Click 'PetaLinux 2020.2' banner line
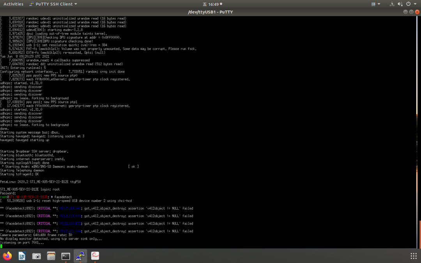 point(41,182)
